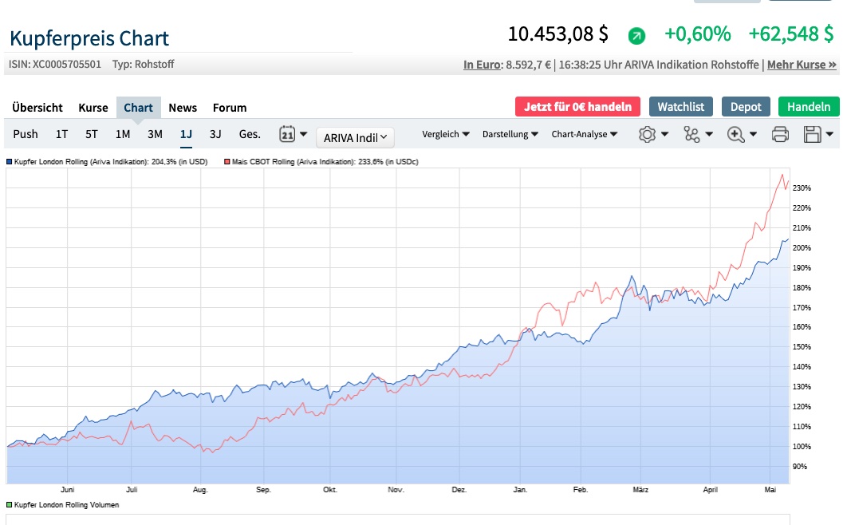Click the Jetzt für 0€ handeln button
The image size is (847, 525).
pos(578,107)
